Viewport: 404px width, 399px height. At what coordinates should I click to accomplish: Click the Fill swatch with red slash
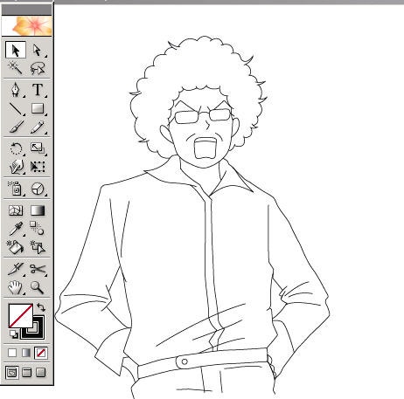tap(20, 316)
